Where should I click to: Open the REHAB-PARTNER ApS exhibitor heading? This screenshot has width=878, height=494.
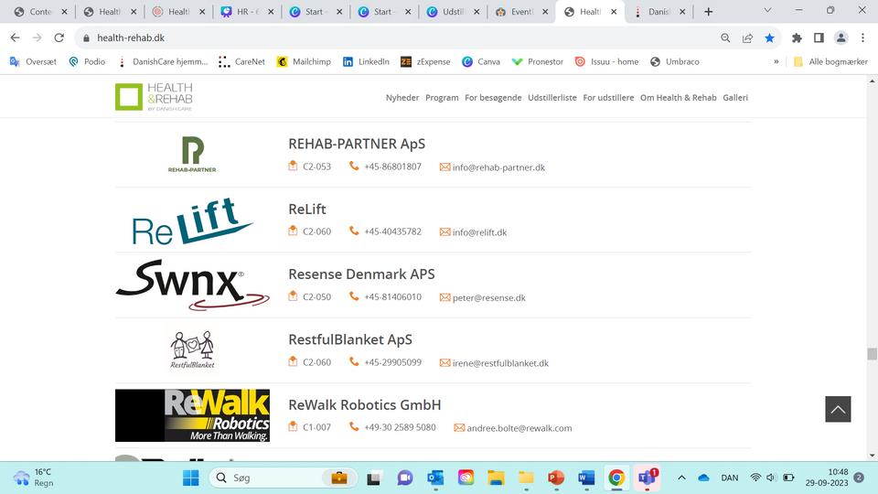pyautogui.click(x=357, y=144)
